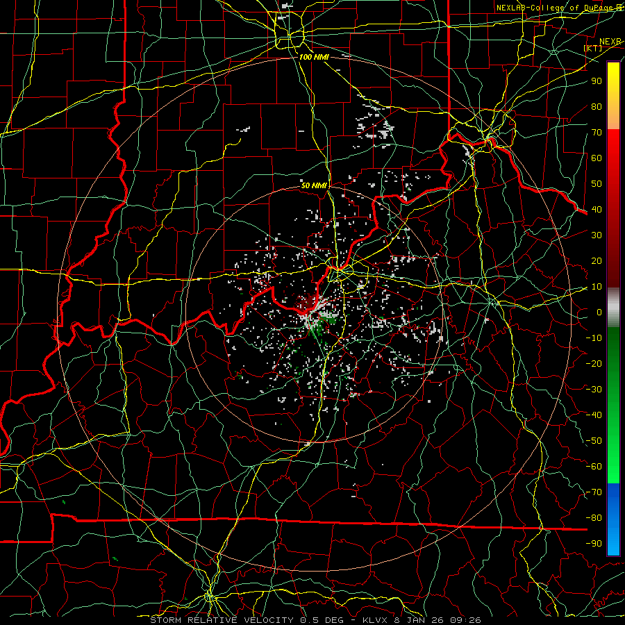Click the positive 50 knot scale label
Image resolution: width=625 pixels, height=625 pixels.
(597, 184)
